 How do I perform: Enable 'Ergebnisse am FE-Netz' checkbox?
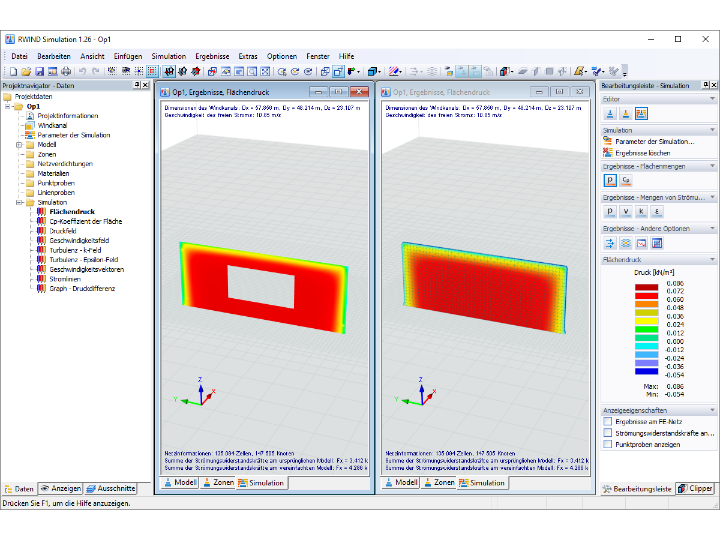tap(608, 422)
